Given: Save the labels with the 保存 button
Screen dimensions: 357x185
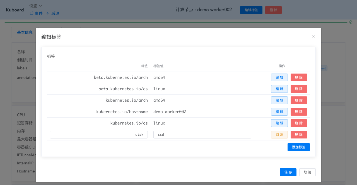Looking at the screenshot, I should point(288,172).
